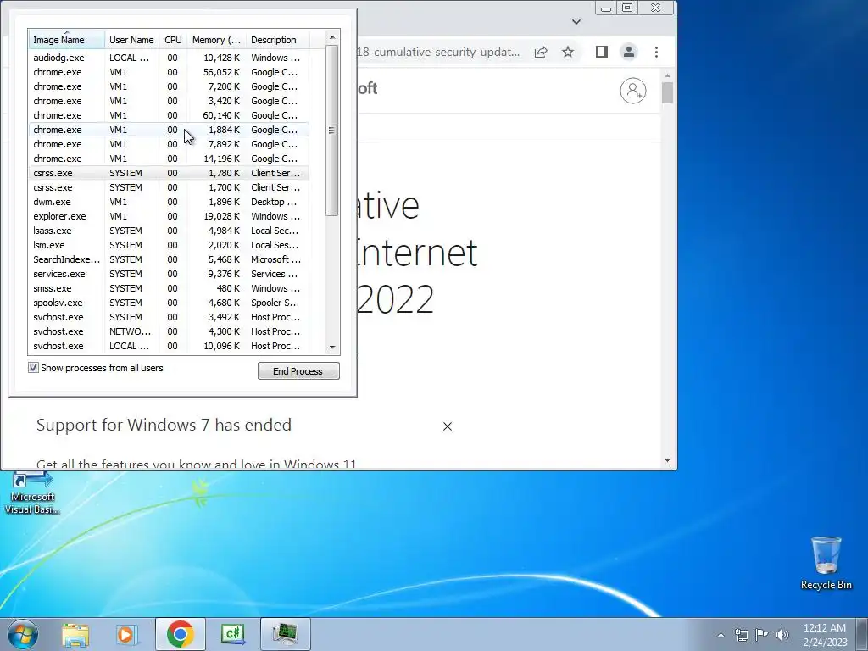868x651 pixels.
Task: Open Chrome profile avatar menu
Action: tap(629, 52)
